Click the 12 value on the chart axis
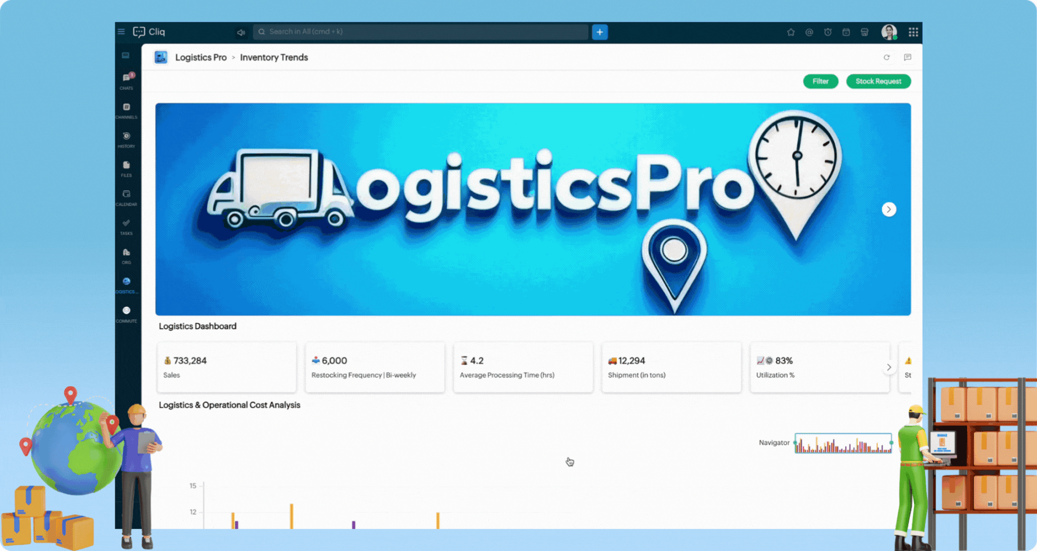 (x=193, y=512)
